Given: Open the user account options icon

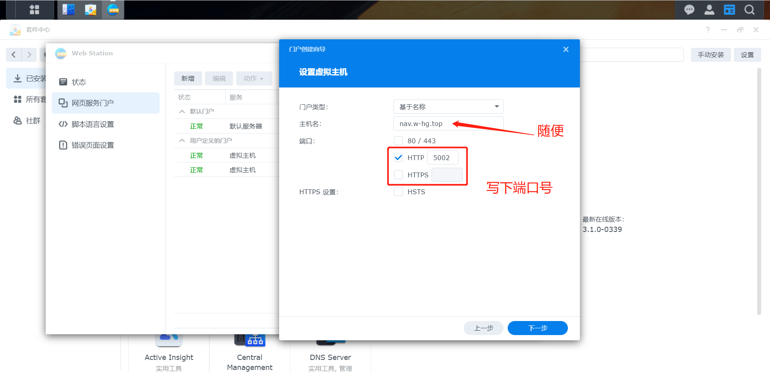Looking at the screenshot, I should click(x=709, y=10).
